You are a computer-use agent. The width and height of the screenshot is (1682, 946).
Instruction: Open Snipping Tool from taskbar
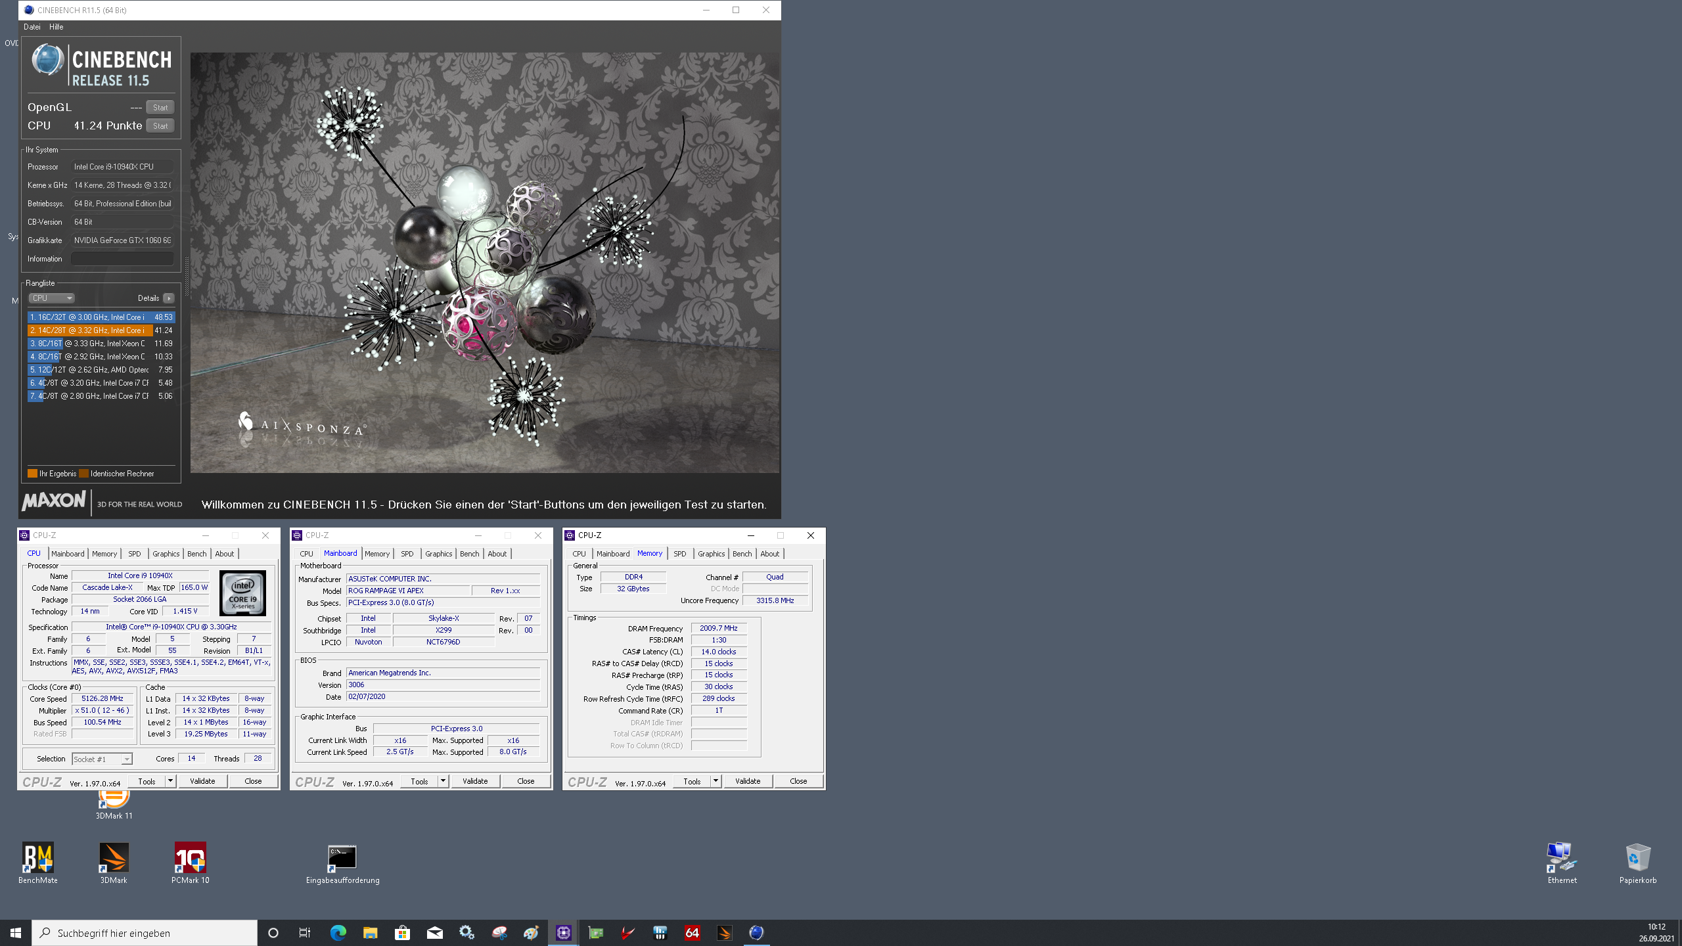(x=499, y=933)
